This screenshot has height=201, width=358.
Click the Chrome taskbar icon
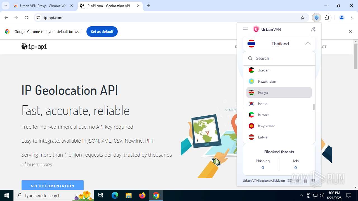tap(156, 195)
